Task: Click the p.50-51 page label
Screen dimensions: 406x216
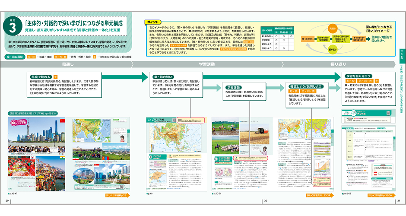Action: click(216, 193)
